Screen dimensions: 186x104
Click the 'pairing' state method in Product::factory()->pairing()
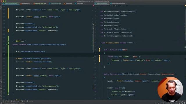coord(36,58)
